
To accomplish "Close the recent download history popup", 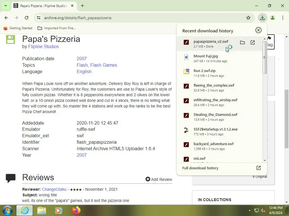I will [259, 30].
